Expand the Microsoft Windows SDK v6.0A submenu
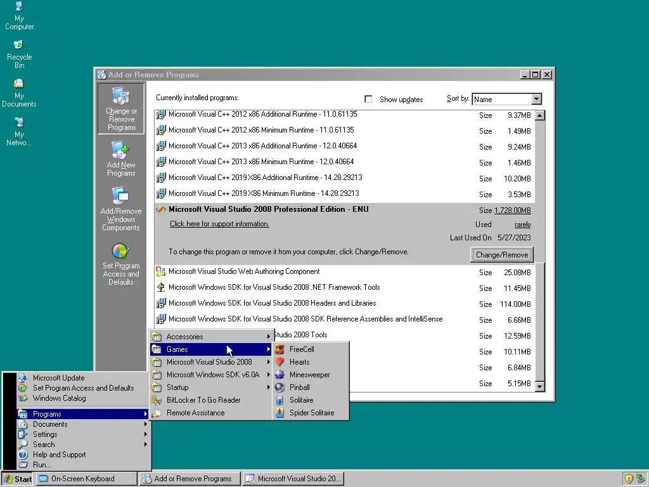This screenshot has width=649, height=487. pyautogui.click(x=210, y=375)
